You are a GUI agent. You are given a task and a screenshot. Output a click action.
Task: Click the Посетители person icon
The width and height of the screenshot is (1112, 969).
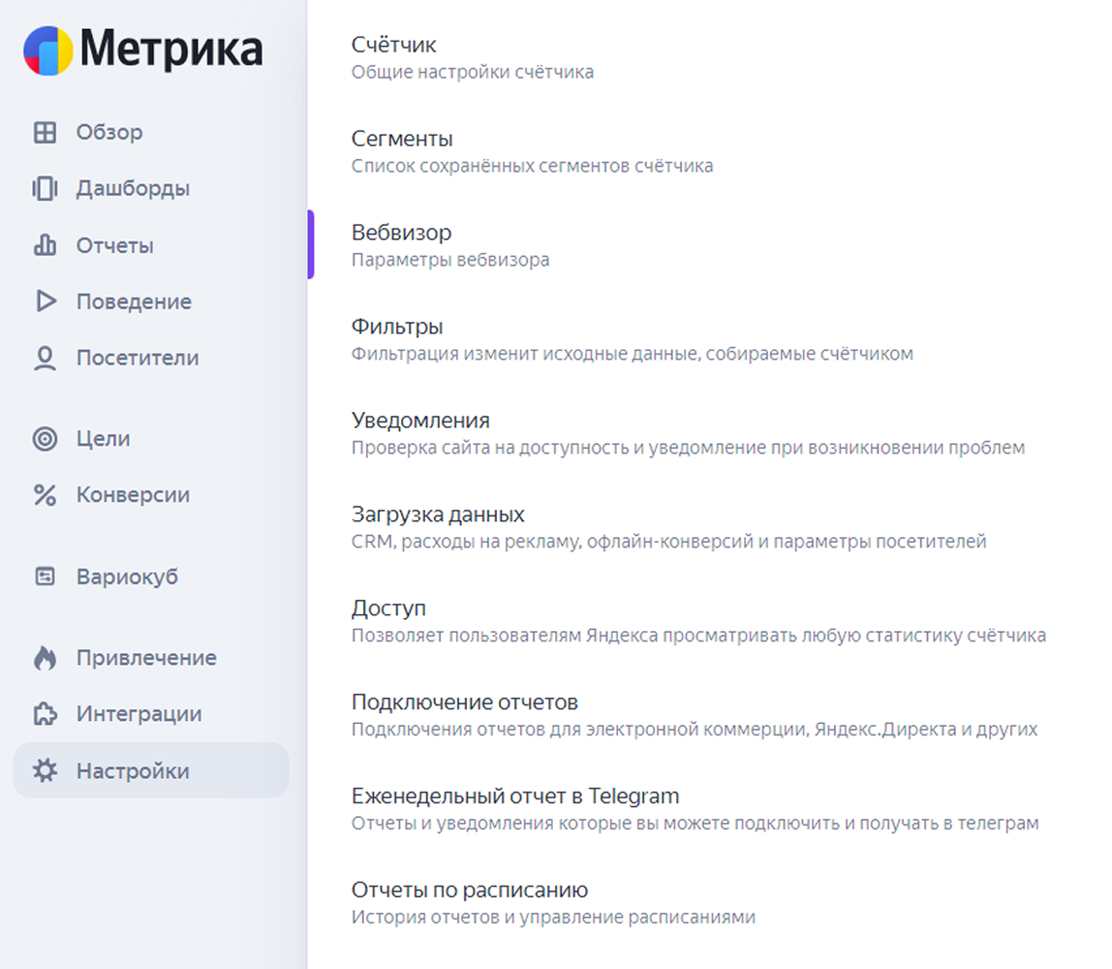click(x=45, y=359)
